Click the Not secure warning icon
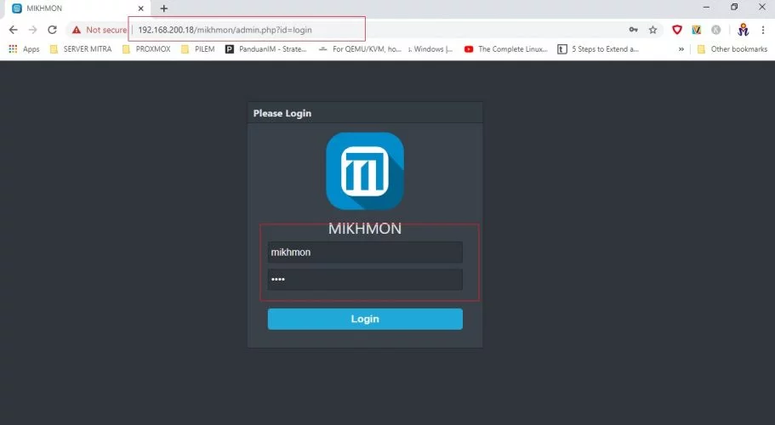 point(76,30)
